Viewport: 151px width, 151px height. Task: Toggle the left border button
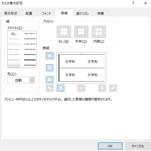(61, 88)
